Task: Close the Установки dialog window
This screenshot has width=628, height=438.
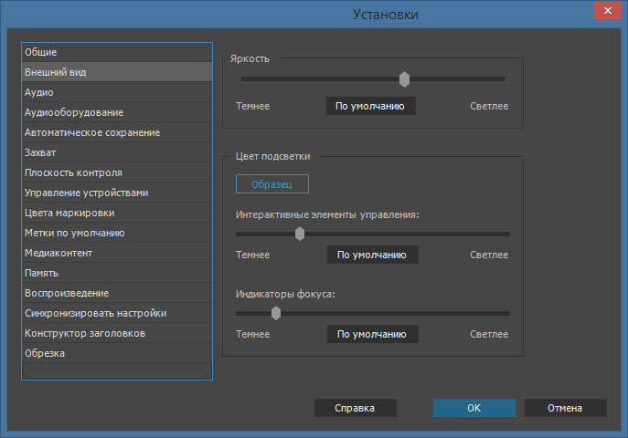Action: [607, 10]
